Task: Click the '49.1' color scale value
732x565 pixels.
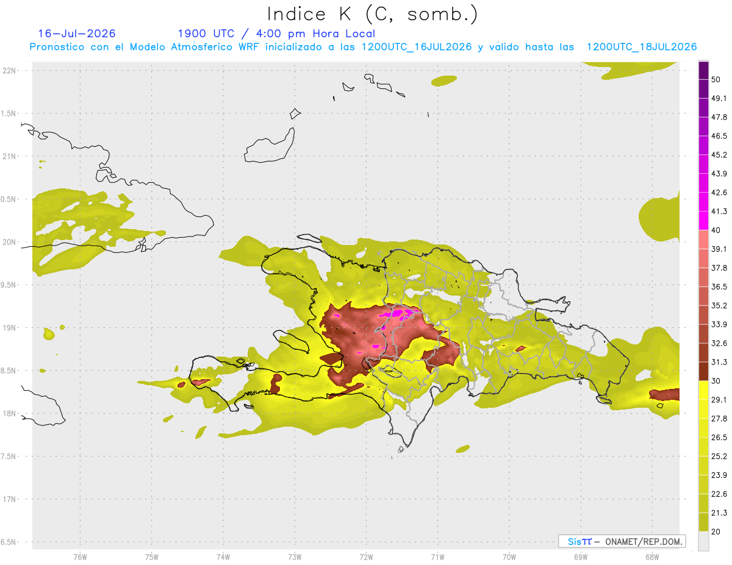Action: tap(719, 98)
